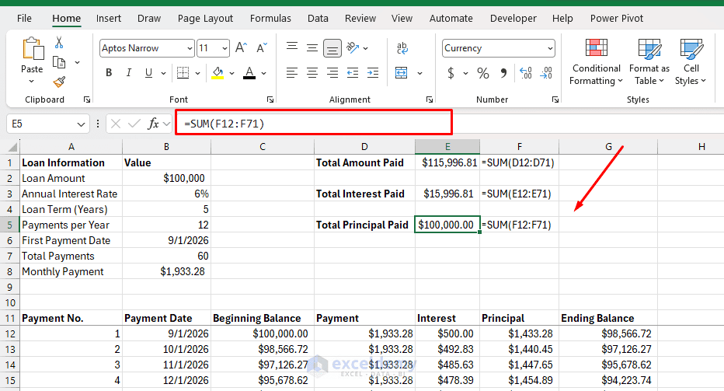Center text horizontally
This screenshot has height=391, width=724.
point(312,72)
